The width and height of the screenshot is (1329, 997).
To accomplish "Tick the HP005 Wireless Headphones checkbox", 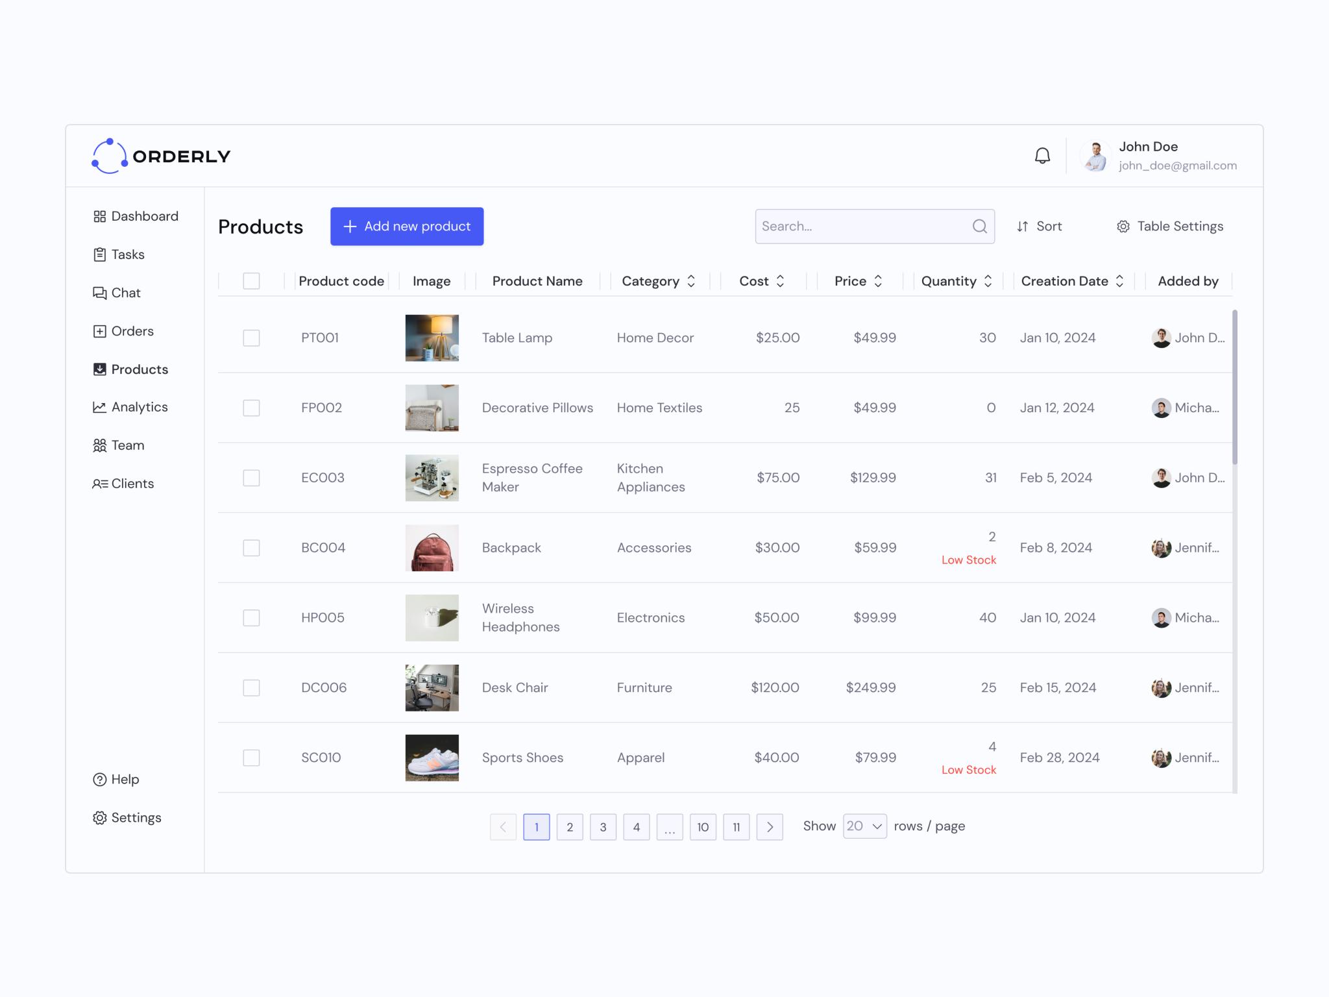I will click(x=251, y=618).
